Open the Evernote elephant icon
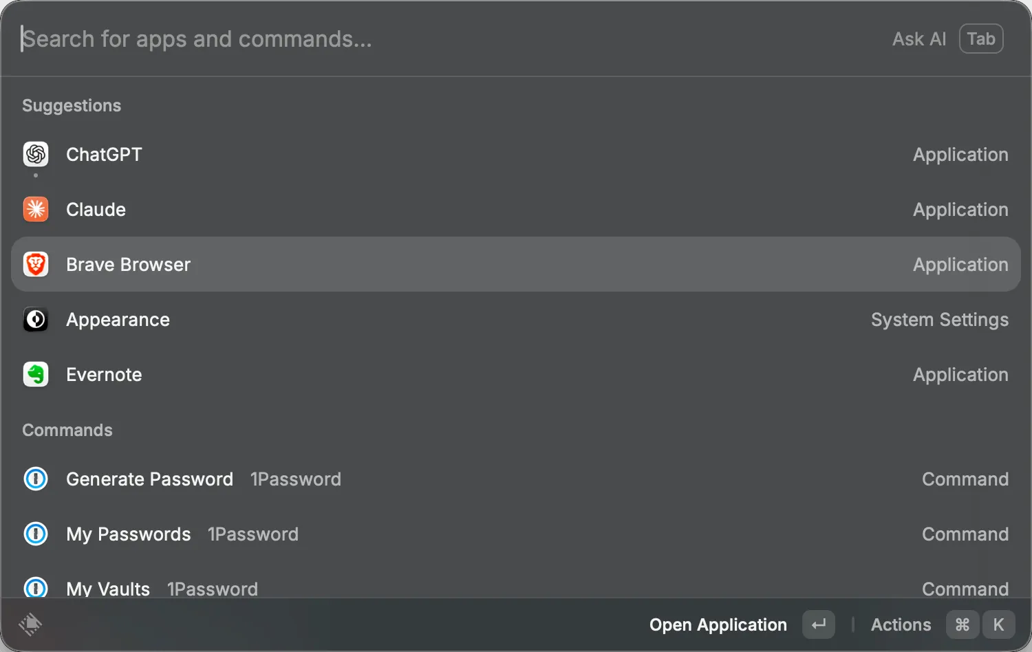The height and width of the screenshot is (652, 1032). pyautogui.click(x=35, y=374)
